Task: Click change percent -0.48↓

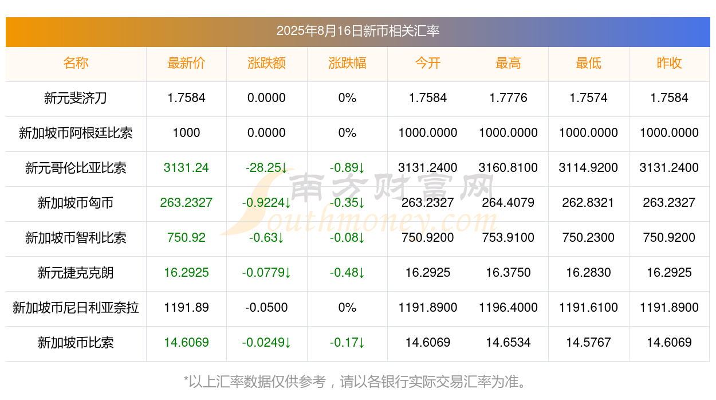Action: click(347, 273)
